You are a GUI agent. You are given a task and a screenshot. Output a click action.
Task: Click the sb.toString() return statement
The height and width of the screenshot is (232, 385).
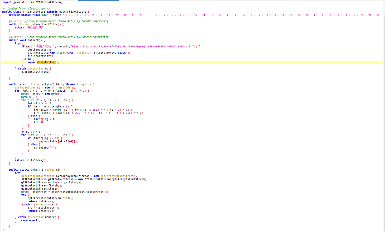[x=31, y=160]
